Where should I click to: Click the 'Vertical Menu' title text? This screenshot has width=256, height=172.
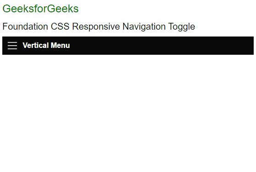coord(46,46)
